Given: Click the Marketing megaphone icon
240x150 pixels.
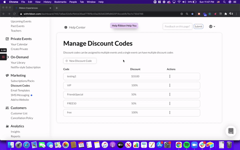Looking at the screenshot, I should pos(7,75).
